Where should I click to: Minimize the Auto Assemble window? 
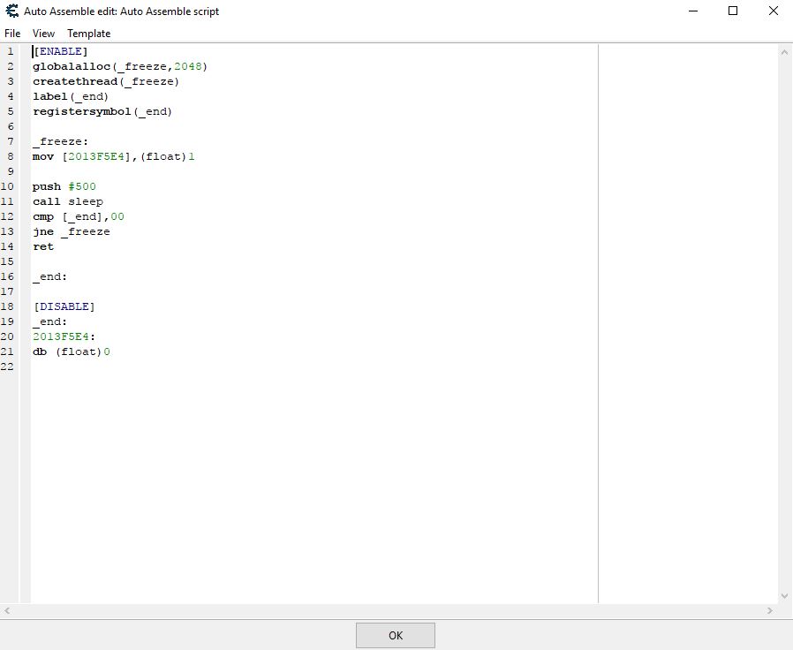[692, 11]
